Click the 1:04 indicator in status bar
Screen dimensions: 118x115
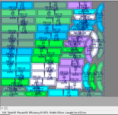pyautogui.click(x=4, y=113)
